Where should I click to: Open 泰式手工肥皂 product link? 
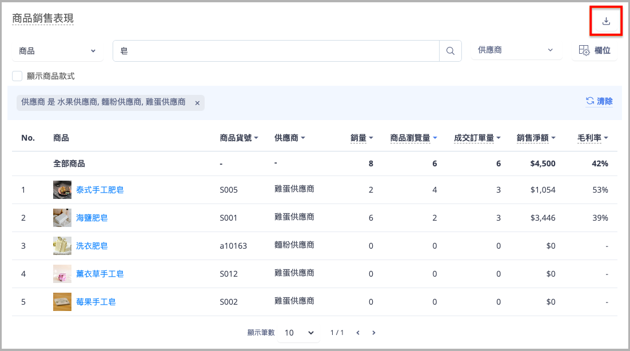(x=99, y=190)
